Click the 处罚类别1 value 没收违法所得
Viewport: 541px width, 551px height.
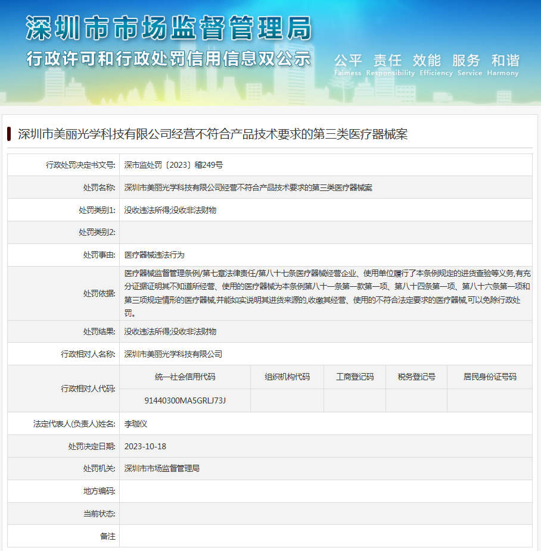pyautogui.click(x=147, y=210)
